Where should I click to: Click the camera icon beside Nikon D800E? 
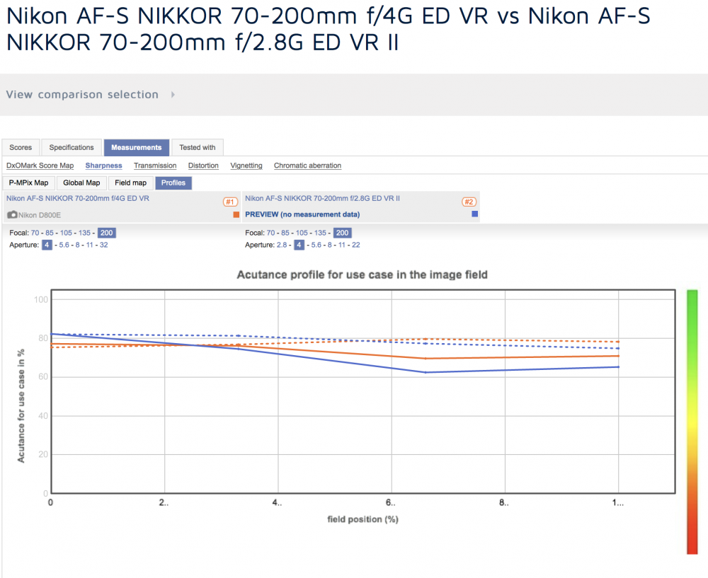[x=12, y=215]
